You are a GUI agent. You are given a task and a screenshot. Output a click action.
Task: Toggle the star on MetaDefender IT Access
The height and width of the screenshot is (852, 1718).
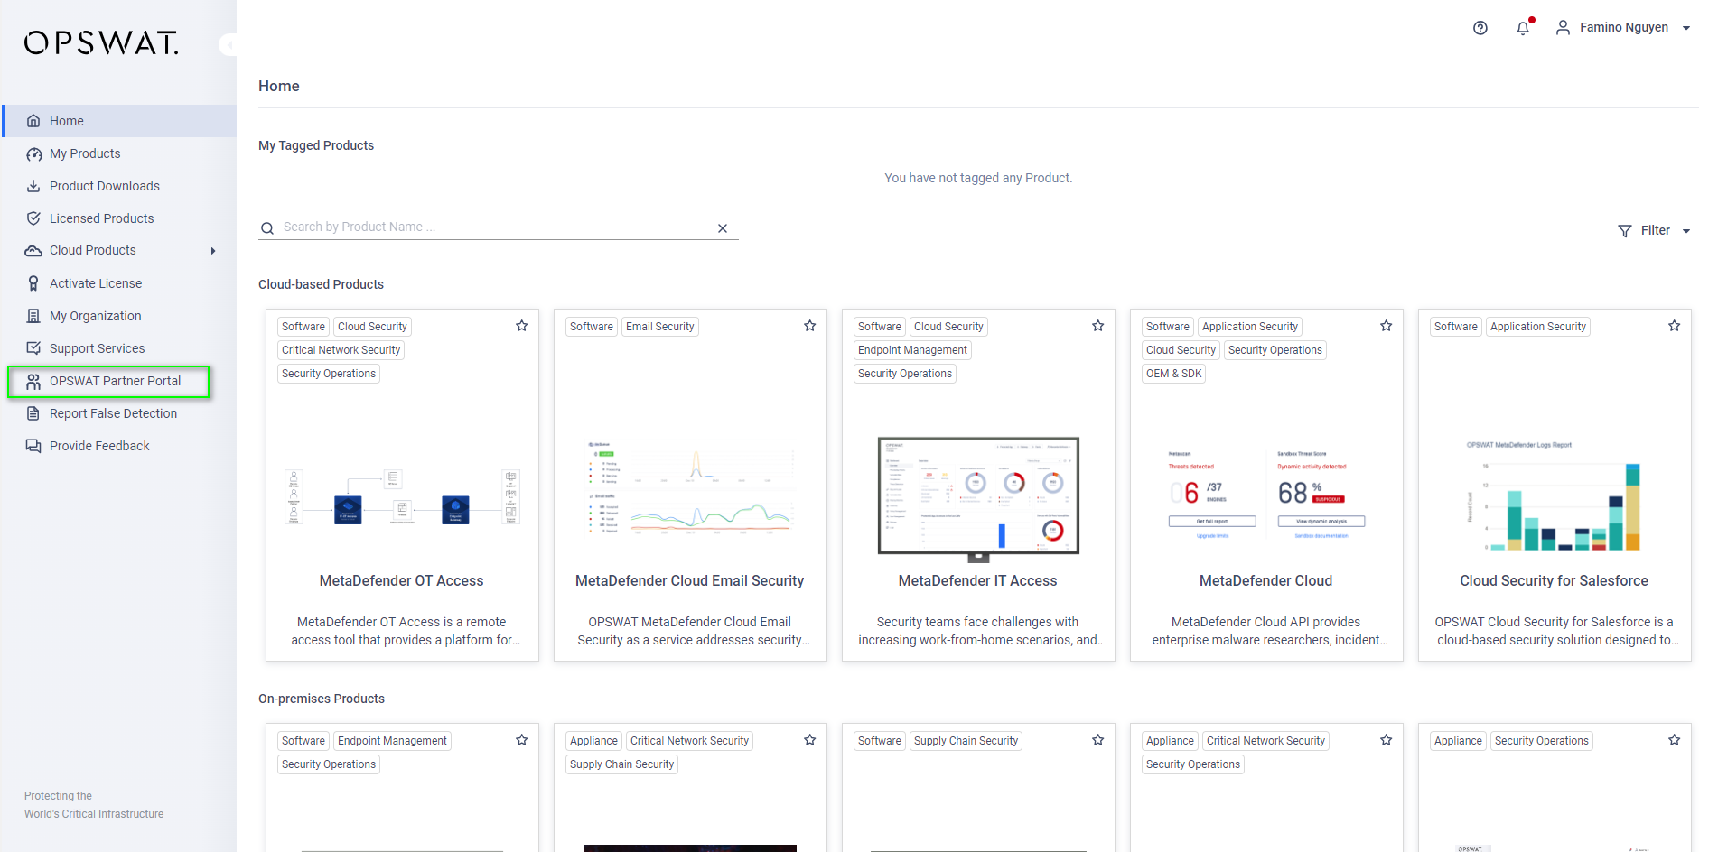click(1098, 326)
